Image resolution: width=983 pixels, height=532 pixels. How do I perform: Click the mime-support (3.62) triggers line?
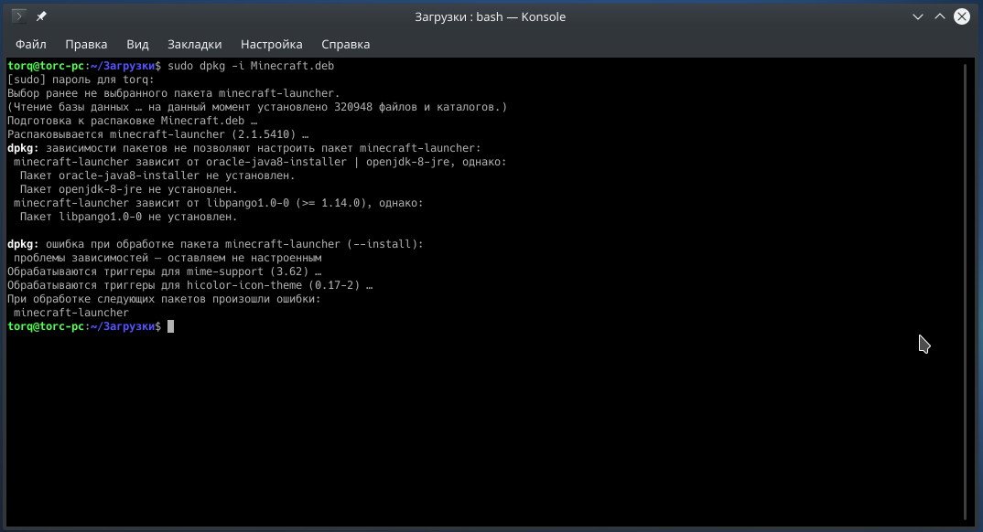pos(164,271)
